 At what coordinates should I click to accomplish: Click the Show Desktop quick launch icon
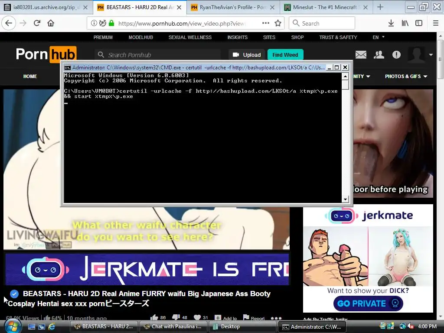click(x=31, y=327)
